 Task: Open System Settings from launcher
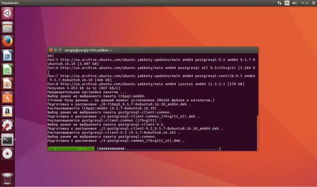[x=7, y=126]
